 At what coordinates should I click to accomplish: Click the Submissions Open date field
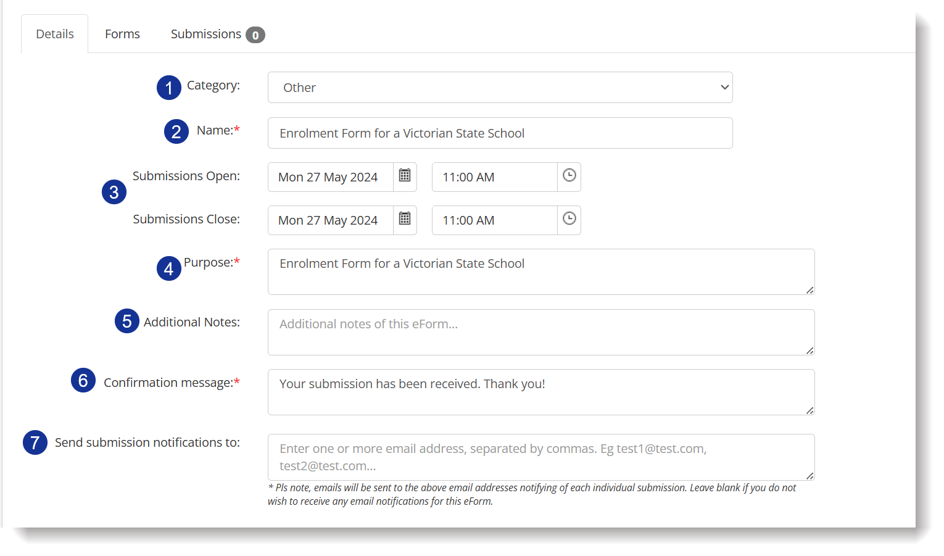[x=331, y=177]
